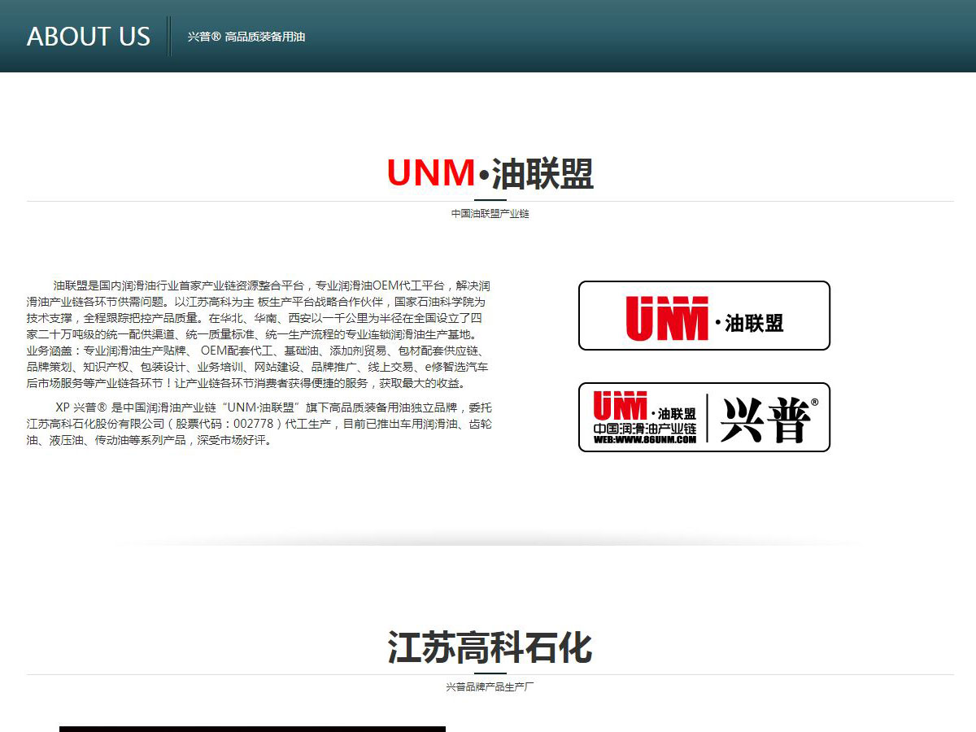Click the 江苏高科石化 section heading
The image size is (976, 732).
(490, 647)
